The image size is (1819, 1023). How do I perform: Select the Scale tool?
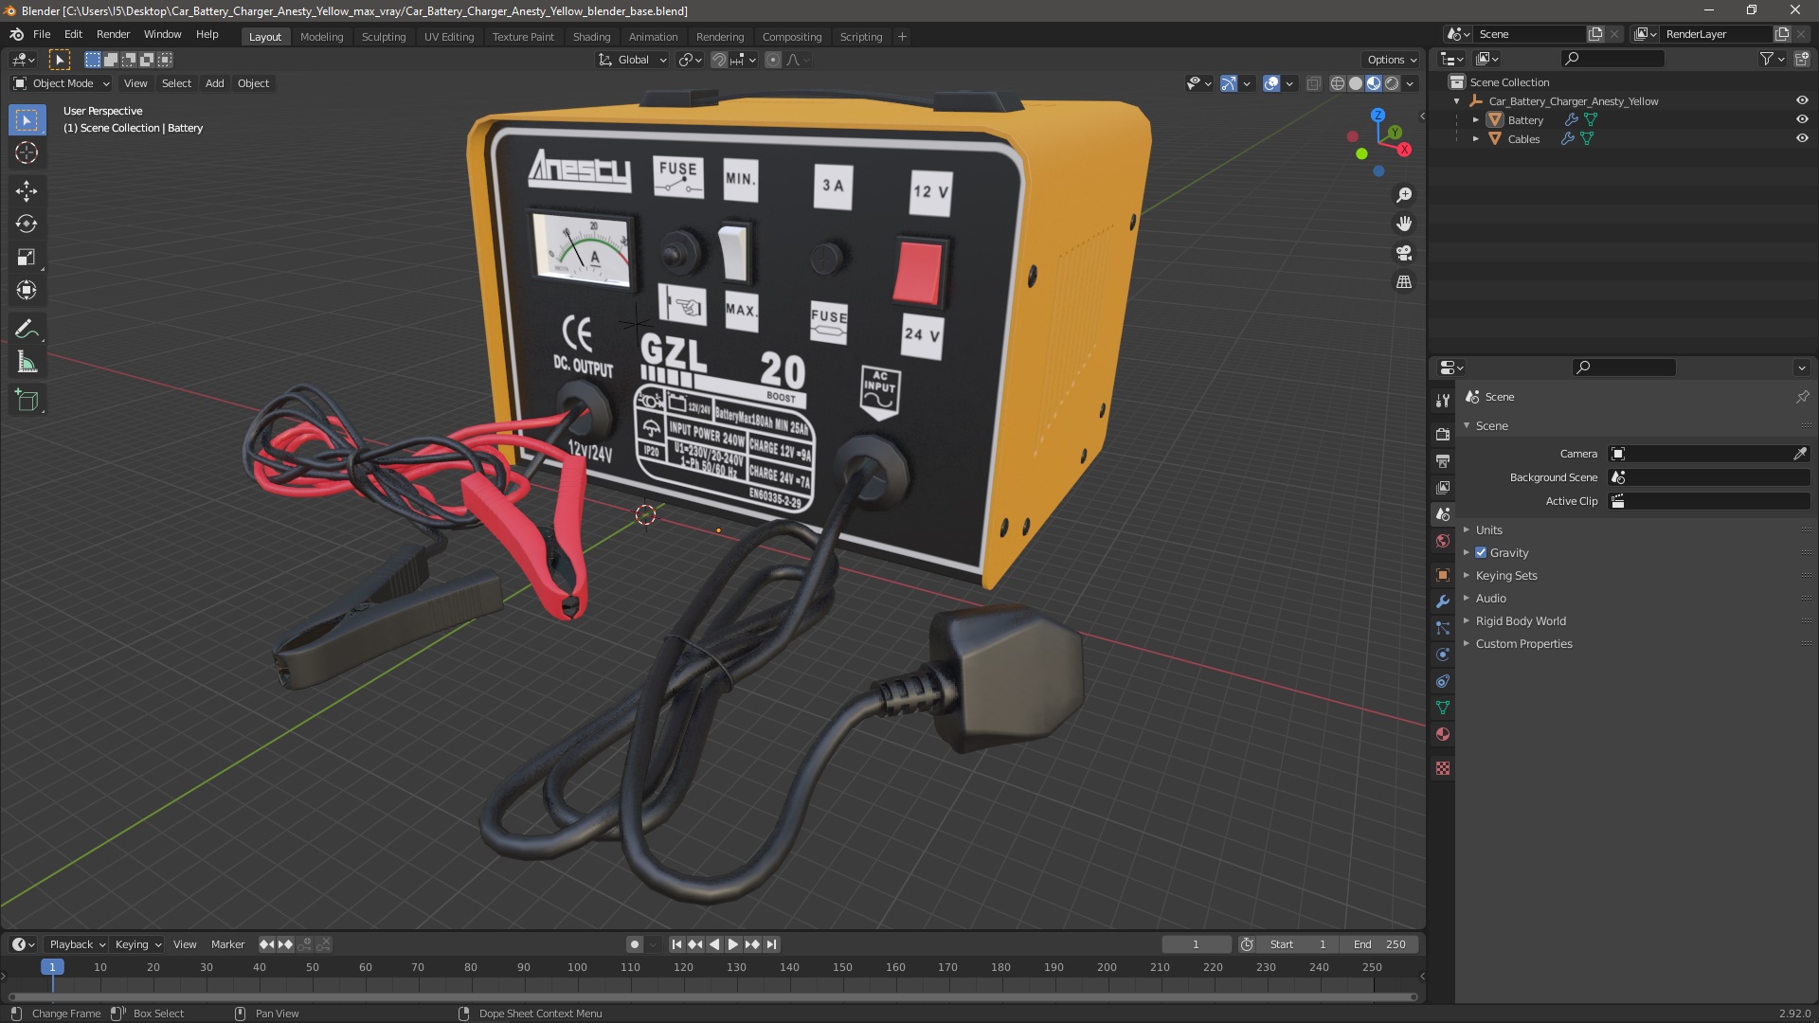point(27,257)
